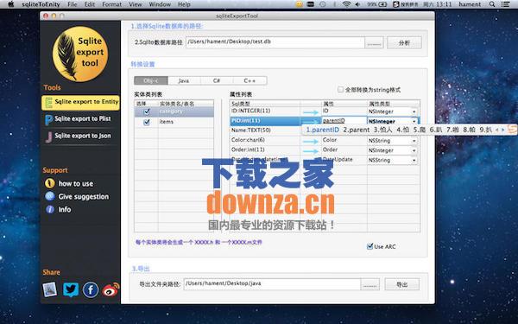Open the Wi-Fi status menu
Image resolution: width=518 pixels, height=324 pixels.
coord(346,4)
